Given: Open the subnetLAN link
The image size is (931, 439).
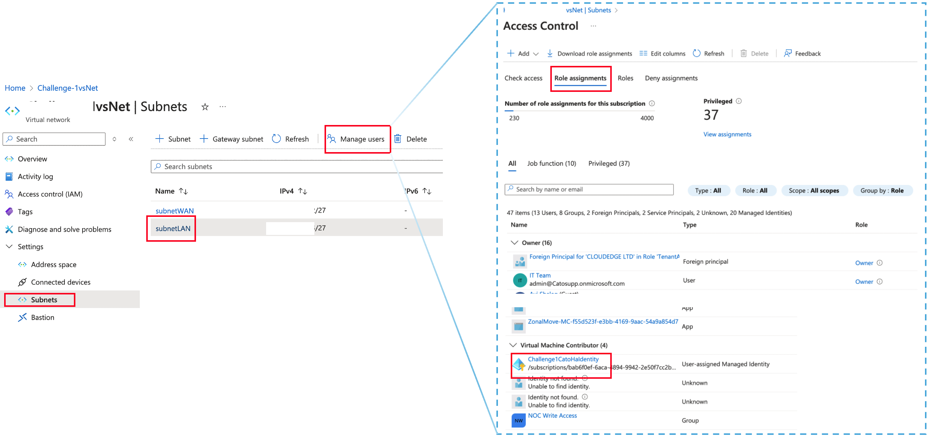Looking at the screenshot, I should click(173, 229).
